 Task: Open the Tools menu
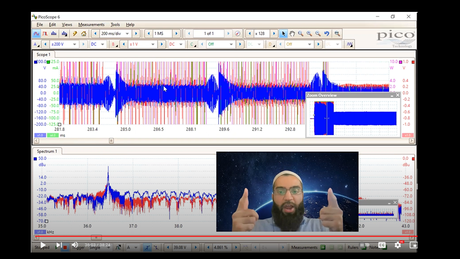tap(115, 24)
